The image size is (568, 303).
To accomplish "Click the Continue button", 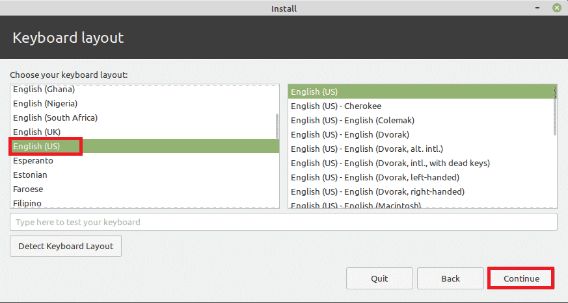I will (x=521, y=278).
